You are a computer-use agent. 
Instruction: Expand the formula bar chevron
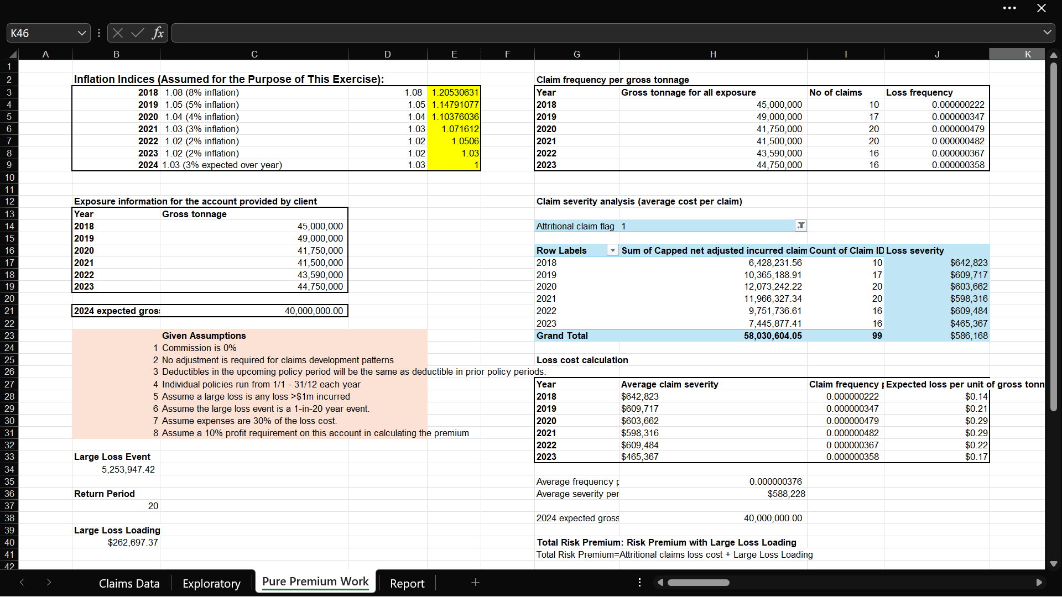pos(1047,33)
